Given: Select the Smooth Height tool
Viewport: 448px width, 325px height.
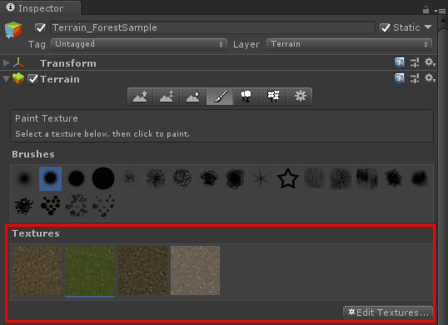Looking at the screenshot, I should tap(193, 97).
